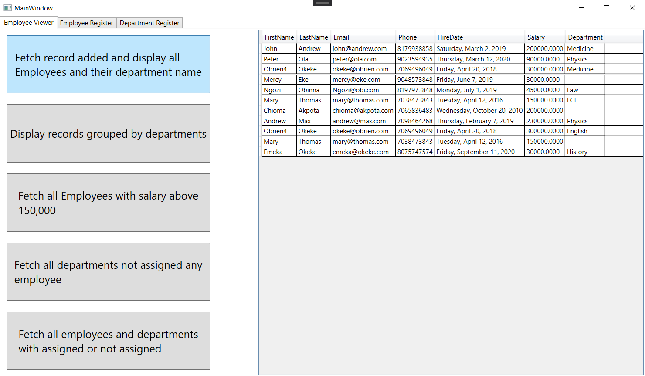
Task: Select hire date Wednesday, October 20, 2010
Action: click(479, 111)
